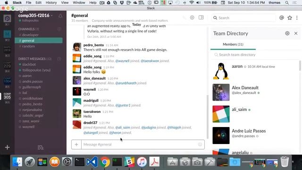The image size is (302, 170).
Task: Add a new team with plus button
Action: [7, 147]
